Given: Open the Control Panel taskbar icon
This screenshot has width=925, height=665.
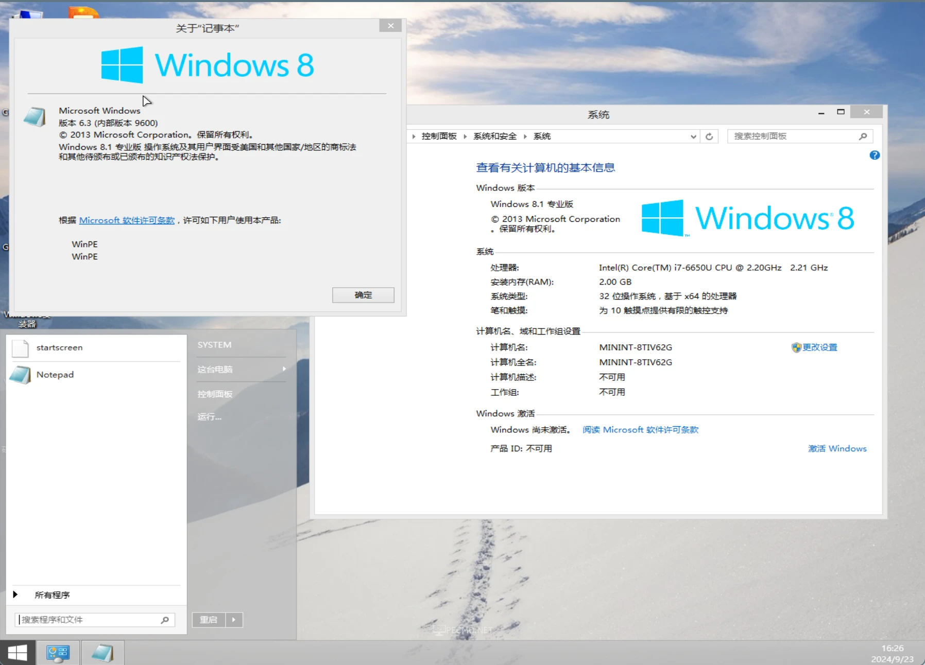Looking at the screenshot, I should 58,653.
